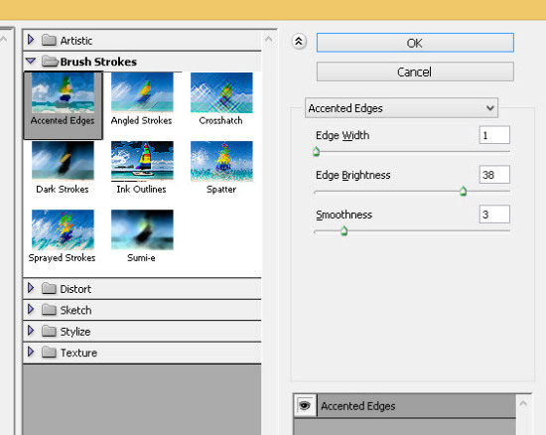Select the Crosshatch filter thumbnail

[x=221, y=92]
